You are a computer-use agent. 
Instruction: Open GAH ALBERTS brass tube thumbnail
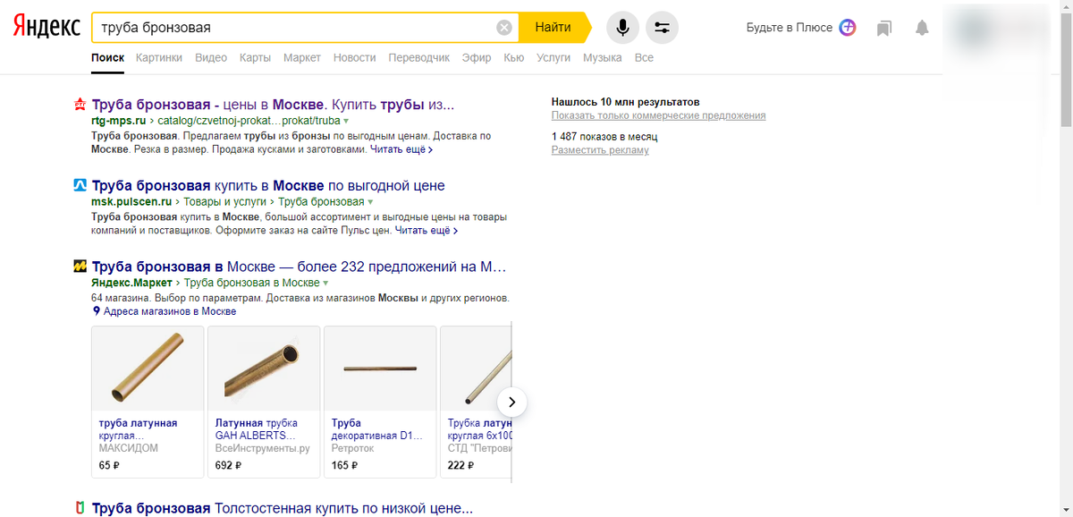pyautogui.click(x=264, y=369)
